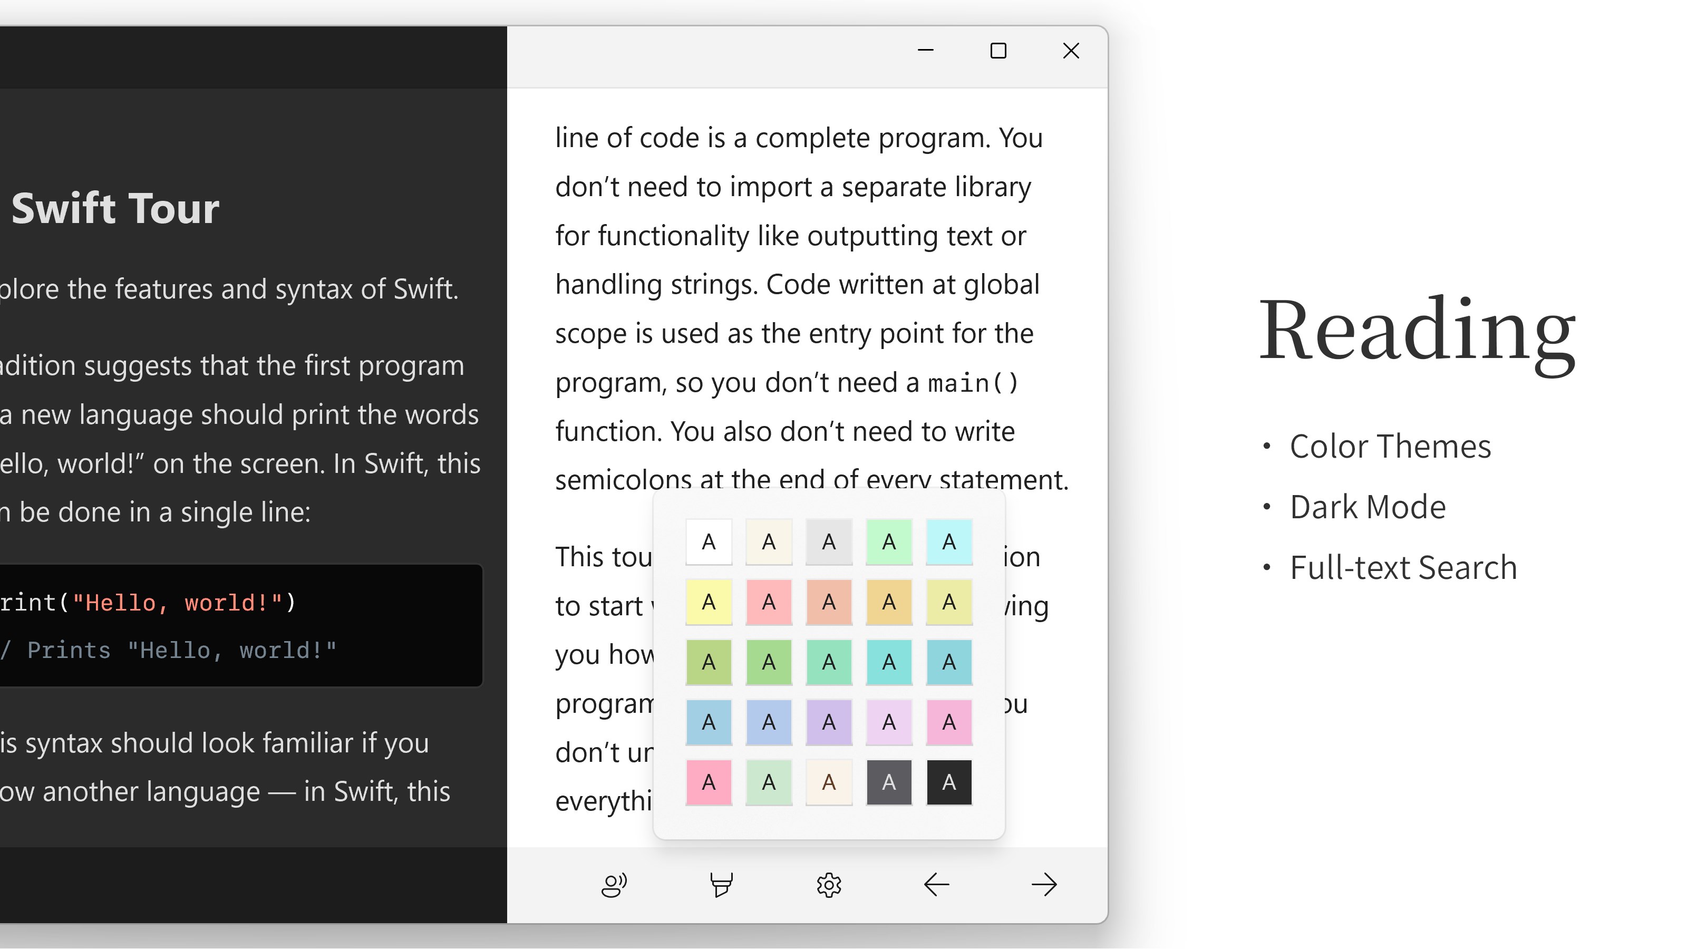Pick the hot pink bottom-row swatch

click(709, 782)
